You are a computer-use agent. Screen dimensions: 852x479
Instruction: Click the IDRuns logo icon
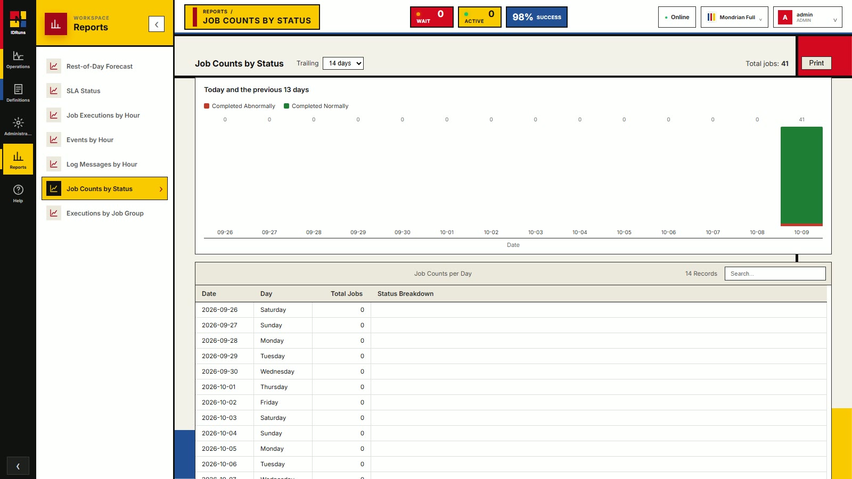point(18,19)
